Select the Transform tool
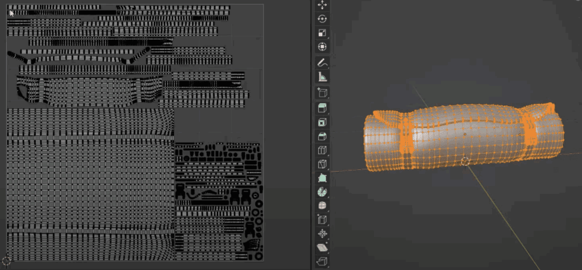The width and height of the screenshot is (582, 270). pyautogui.click(x=322, y=47)
